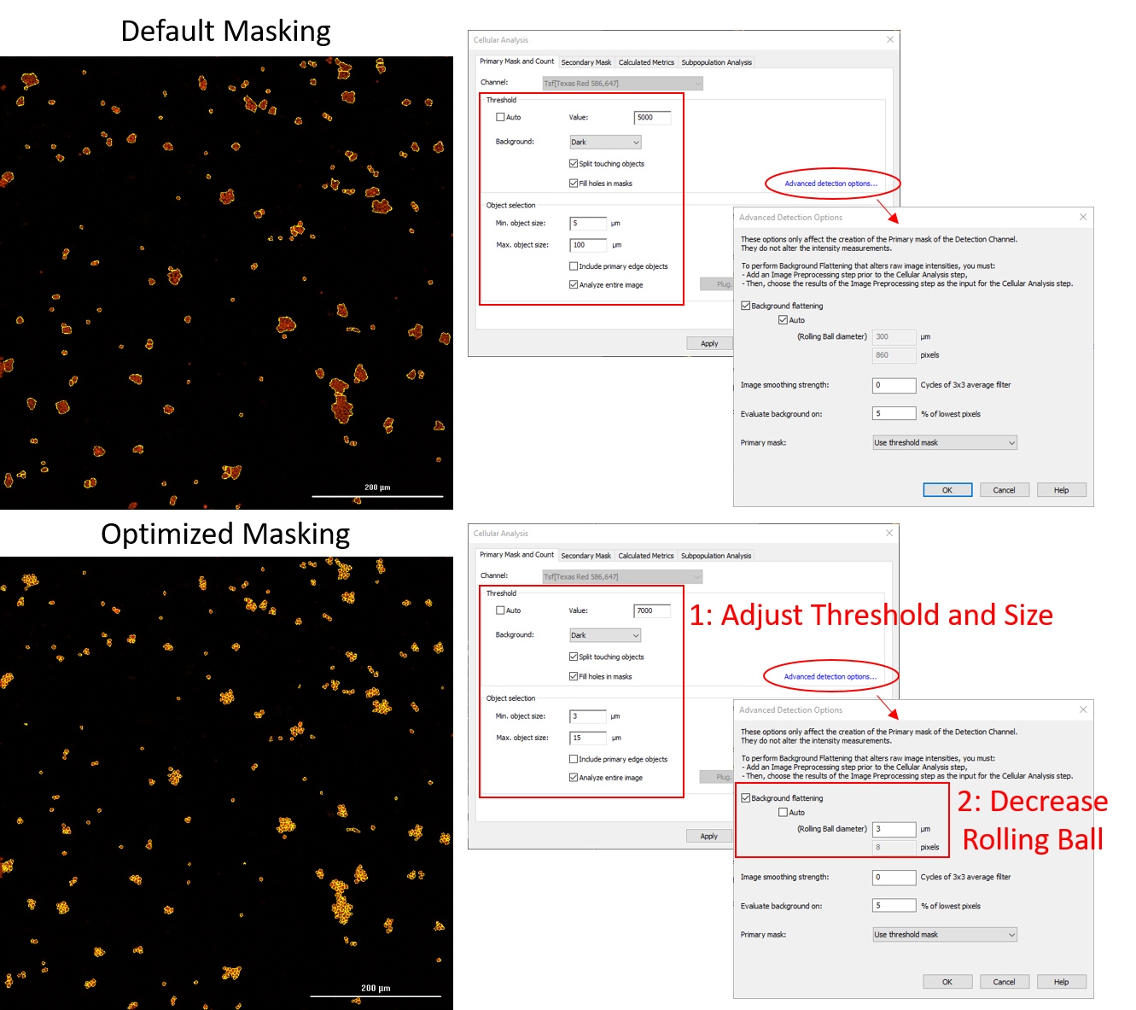Click Advanced detection options link in upper dialog
Image resolution: width=1136 pixels, height=1010 pixels.
pos(830,184)
